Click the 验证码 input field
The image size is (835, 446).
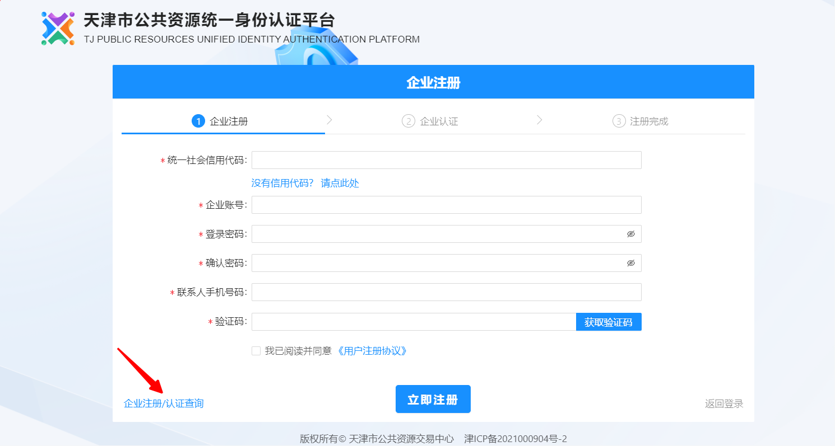point(413,322)
